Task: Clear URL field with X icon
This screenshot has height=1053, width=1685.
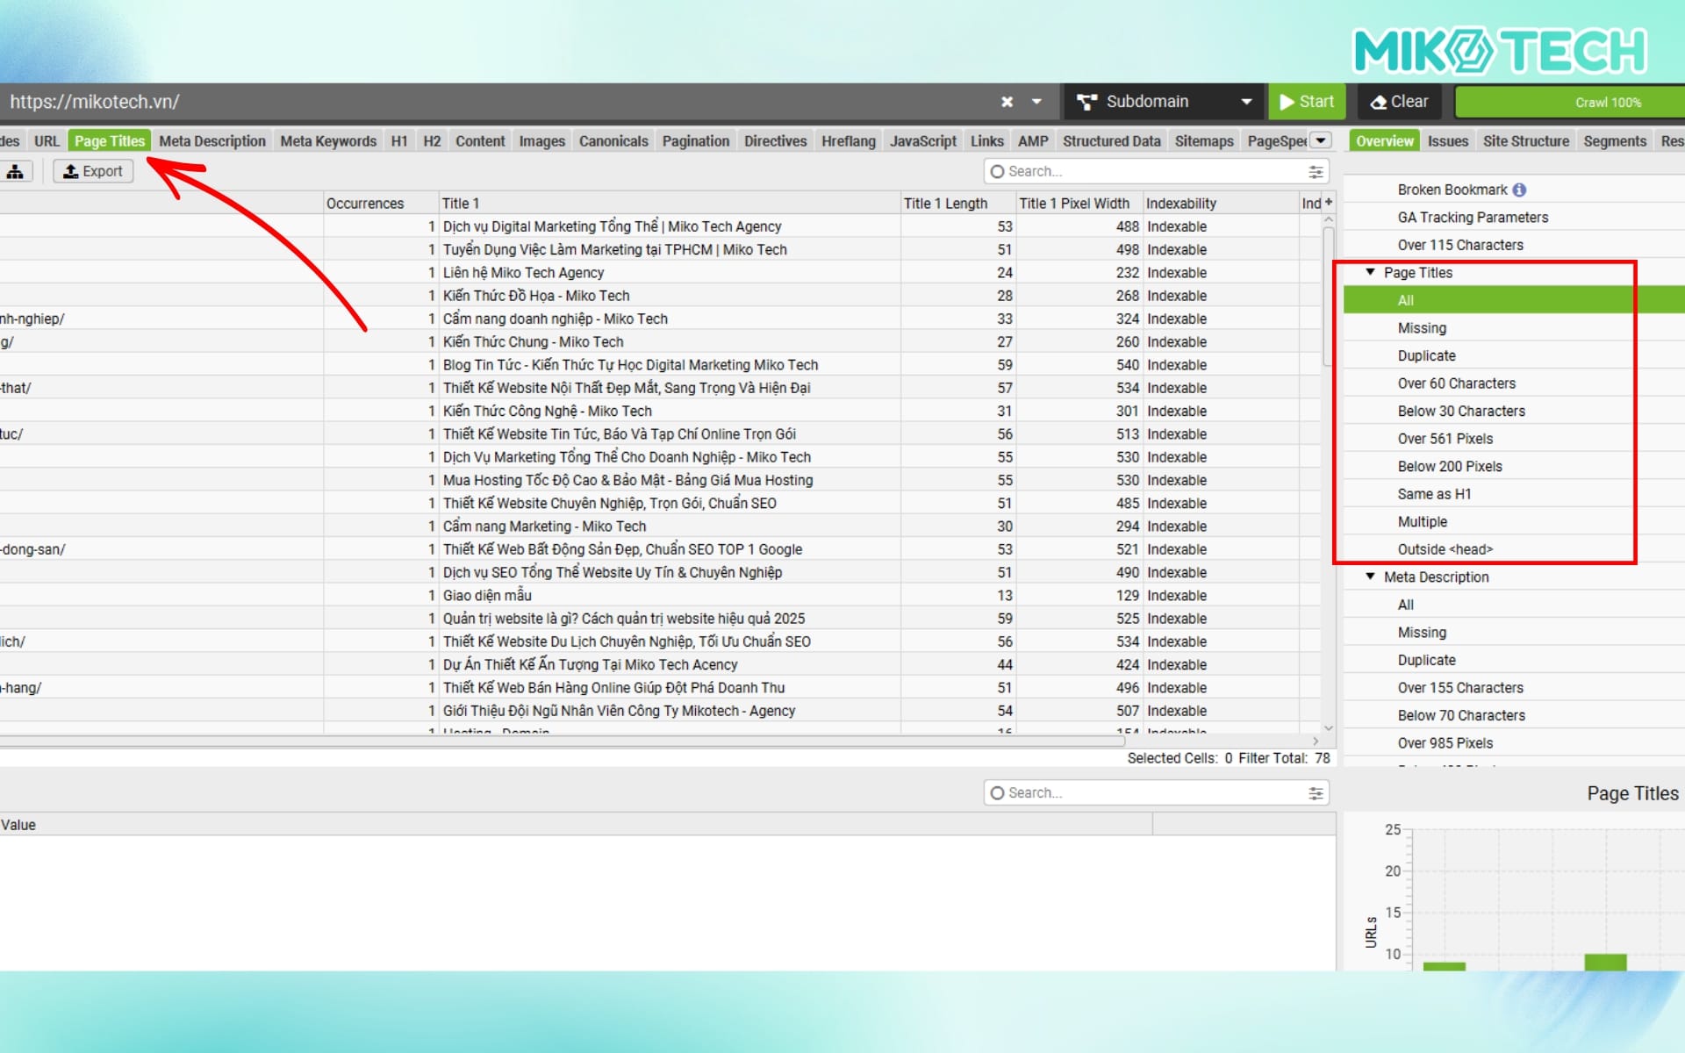Action: coord(1007,102)
